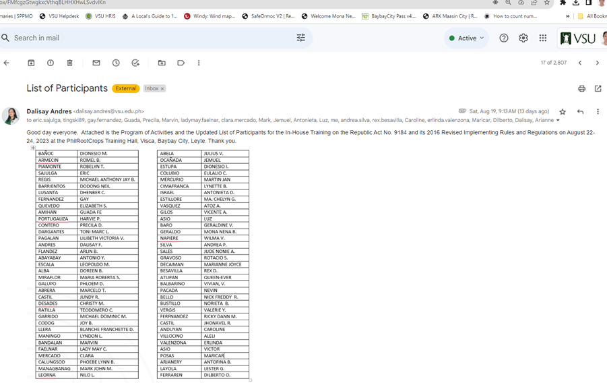
Task: Open the email in a new window
Action: 598,88
